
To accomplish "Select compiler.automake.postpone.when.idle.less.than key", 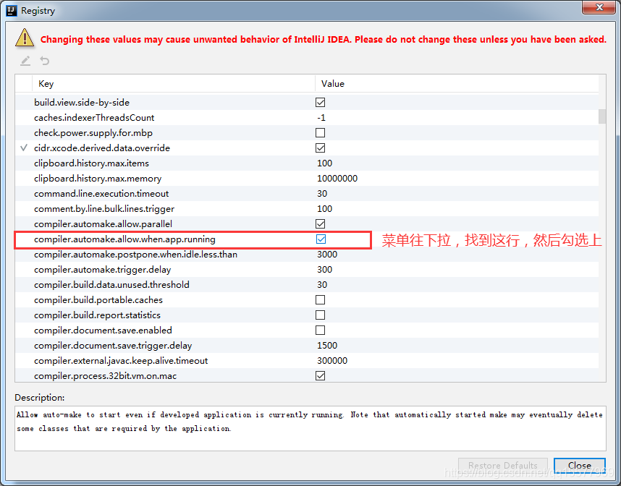I will coord(135,255).
